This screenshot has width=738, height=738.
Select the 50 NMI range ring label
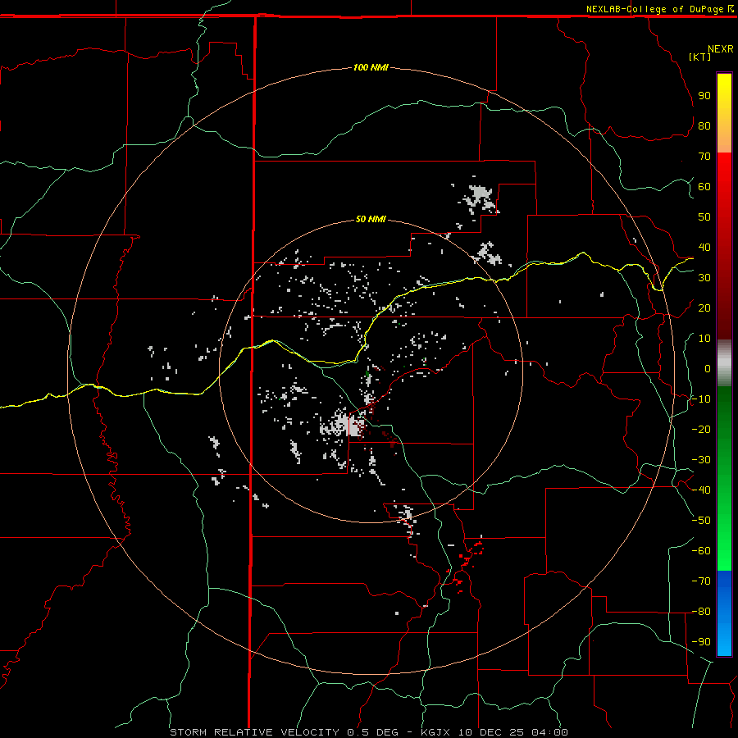371,219
